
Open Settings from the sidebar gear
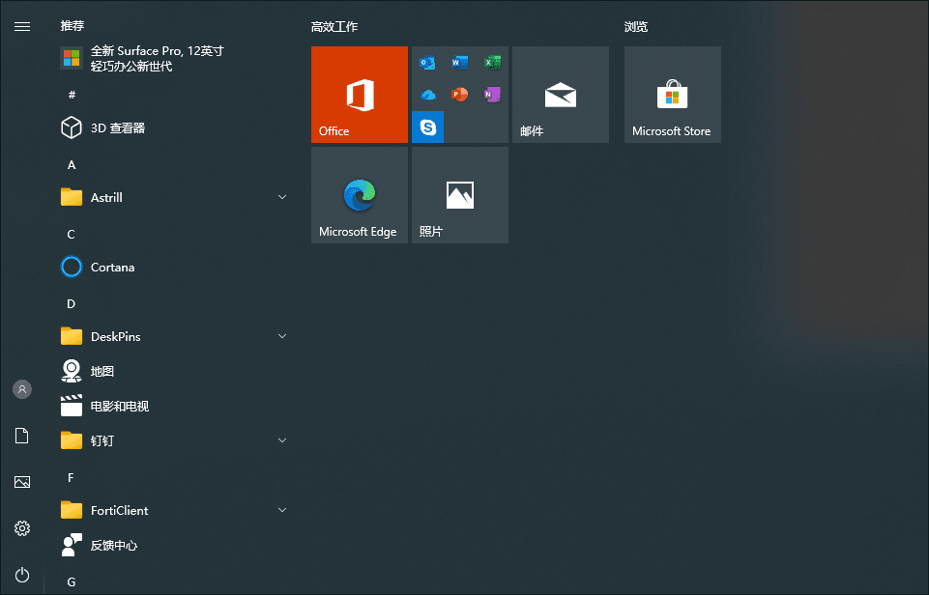tap(21, 528)
